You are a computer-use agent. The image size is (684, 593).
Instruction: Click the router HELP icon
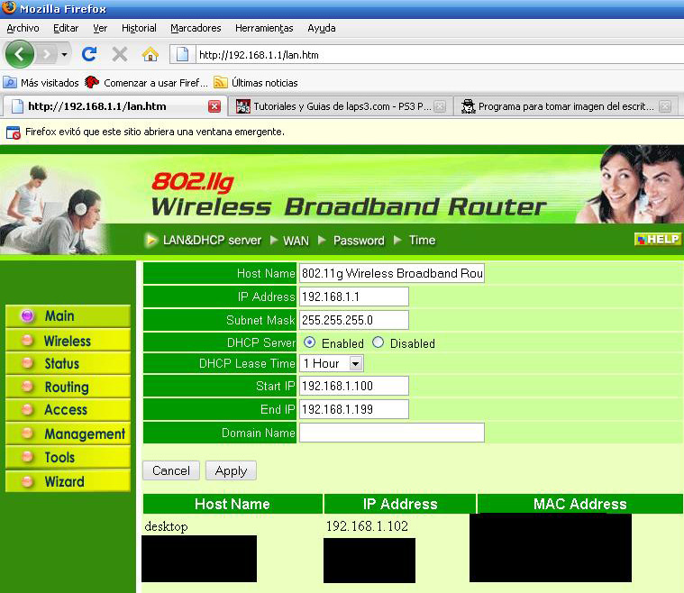pos(657,240)
